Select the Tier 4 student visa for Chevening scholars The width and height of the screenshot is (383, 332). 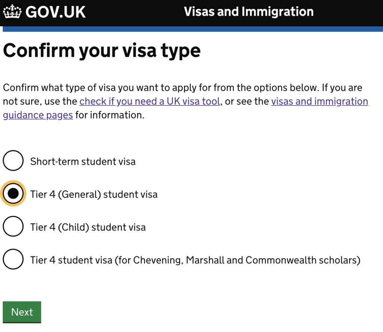[x=13, y=259]
